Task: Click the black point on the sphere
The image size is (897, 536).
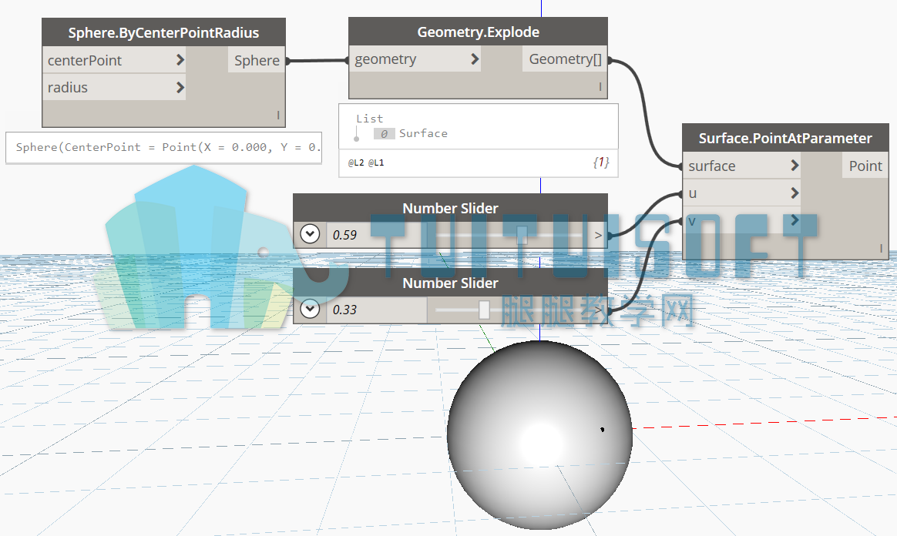Action: pos(602,429)
